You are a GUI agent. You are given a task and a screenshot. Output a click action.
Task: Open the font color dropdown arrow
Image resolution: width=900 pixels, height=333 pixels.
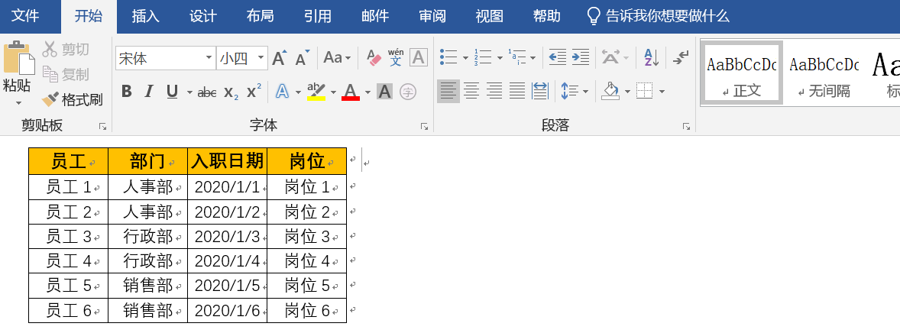pyautogui.click(x=367, y=92)
